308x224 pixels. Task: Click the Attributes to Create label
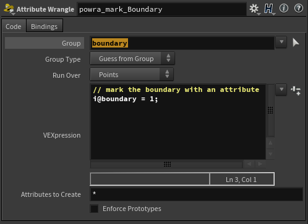point(51,194)
